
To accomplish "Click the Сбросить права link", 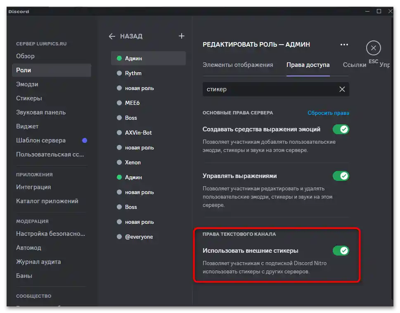I will (x=328, y=113).
